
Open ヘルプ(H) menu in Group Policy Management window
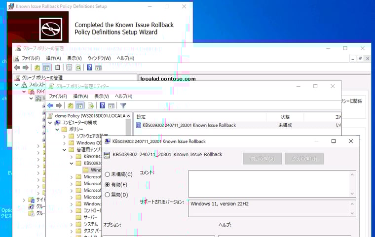coord(125,58)
